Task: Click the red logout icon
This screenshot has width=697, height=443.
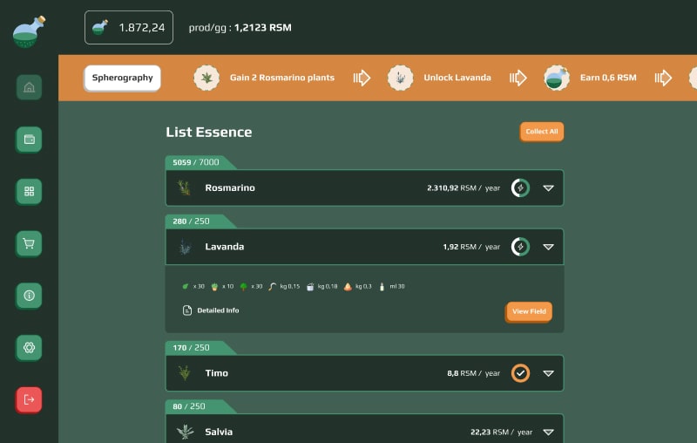Action: pyautogui.click(x=29, y=399)
